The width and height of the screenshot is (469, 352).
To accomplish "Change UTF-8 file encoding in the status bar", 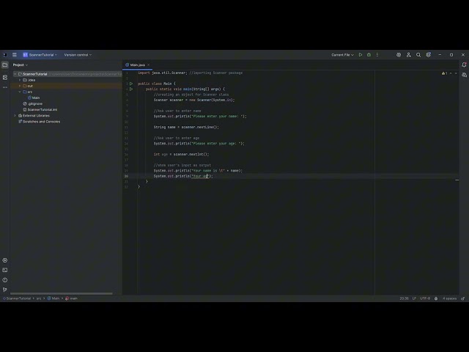I will tap(425, 298).
